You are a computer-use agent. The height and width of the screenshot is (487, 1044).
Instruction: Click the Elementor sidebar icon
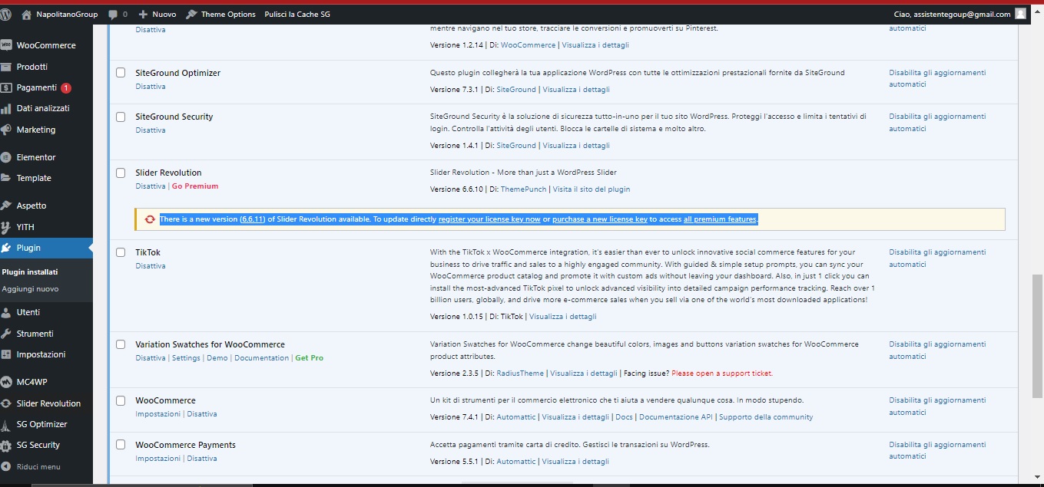click(x=6, y=157)
